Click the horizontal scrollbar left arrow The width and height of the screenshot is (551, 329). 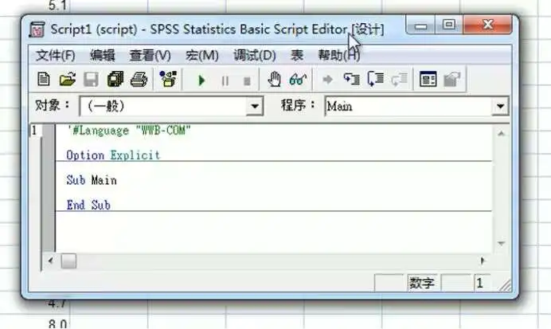coord(51,260)
